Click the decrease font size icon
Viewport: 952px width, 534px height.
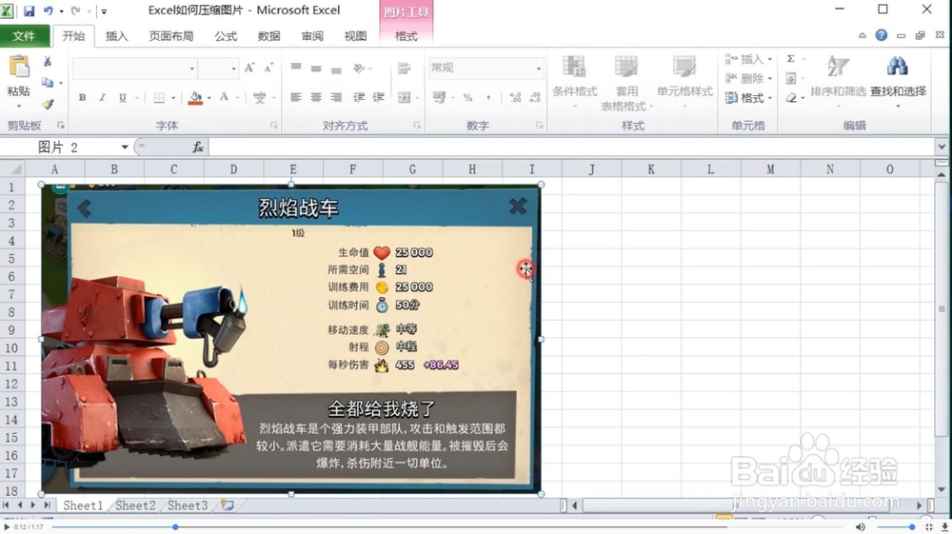click(x=268, y=68)
